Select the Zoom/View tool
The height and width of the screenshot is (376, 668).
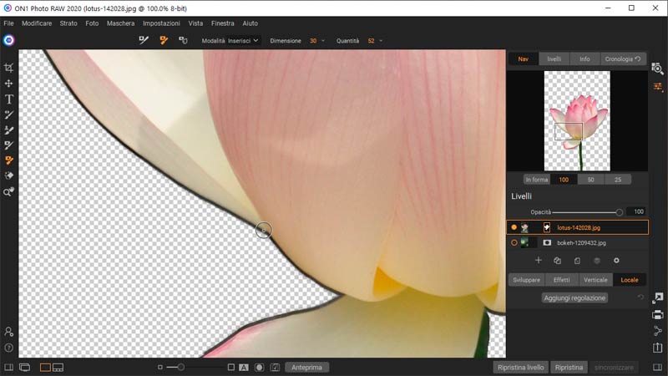(x=8, y=192)
